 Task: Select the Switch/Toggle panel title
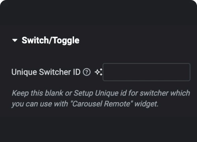tap(50, 40)
